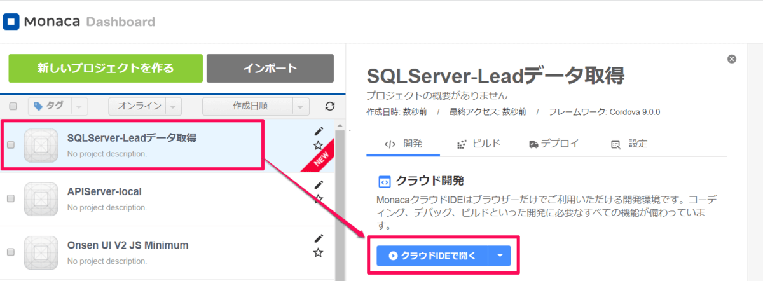763x281 pixels.
Task: Switch to the デプロイ tab
Action: point(554,144)
